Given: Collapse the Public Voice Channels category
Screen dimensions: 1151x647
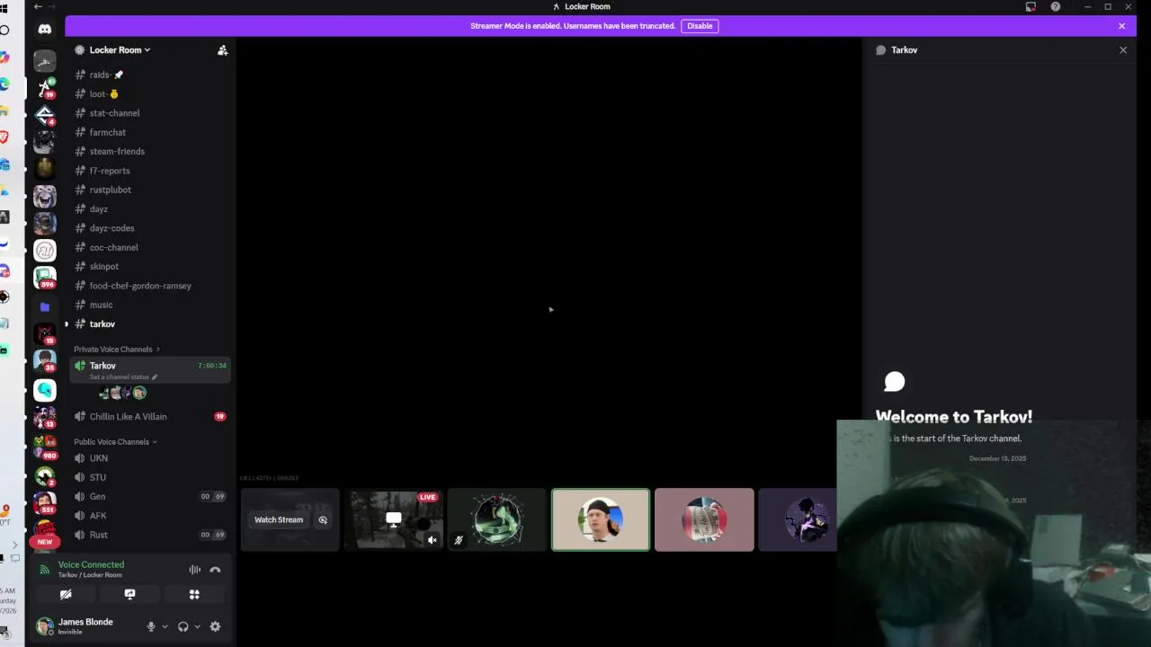Looking at the screenshot, I should [115, 441].
